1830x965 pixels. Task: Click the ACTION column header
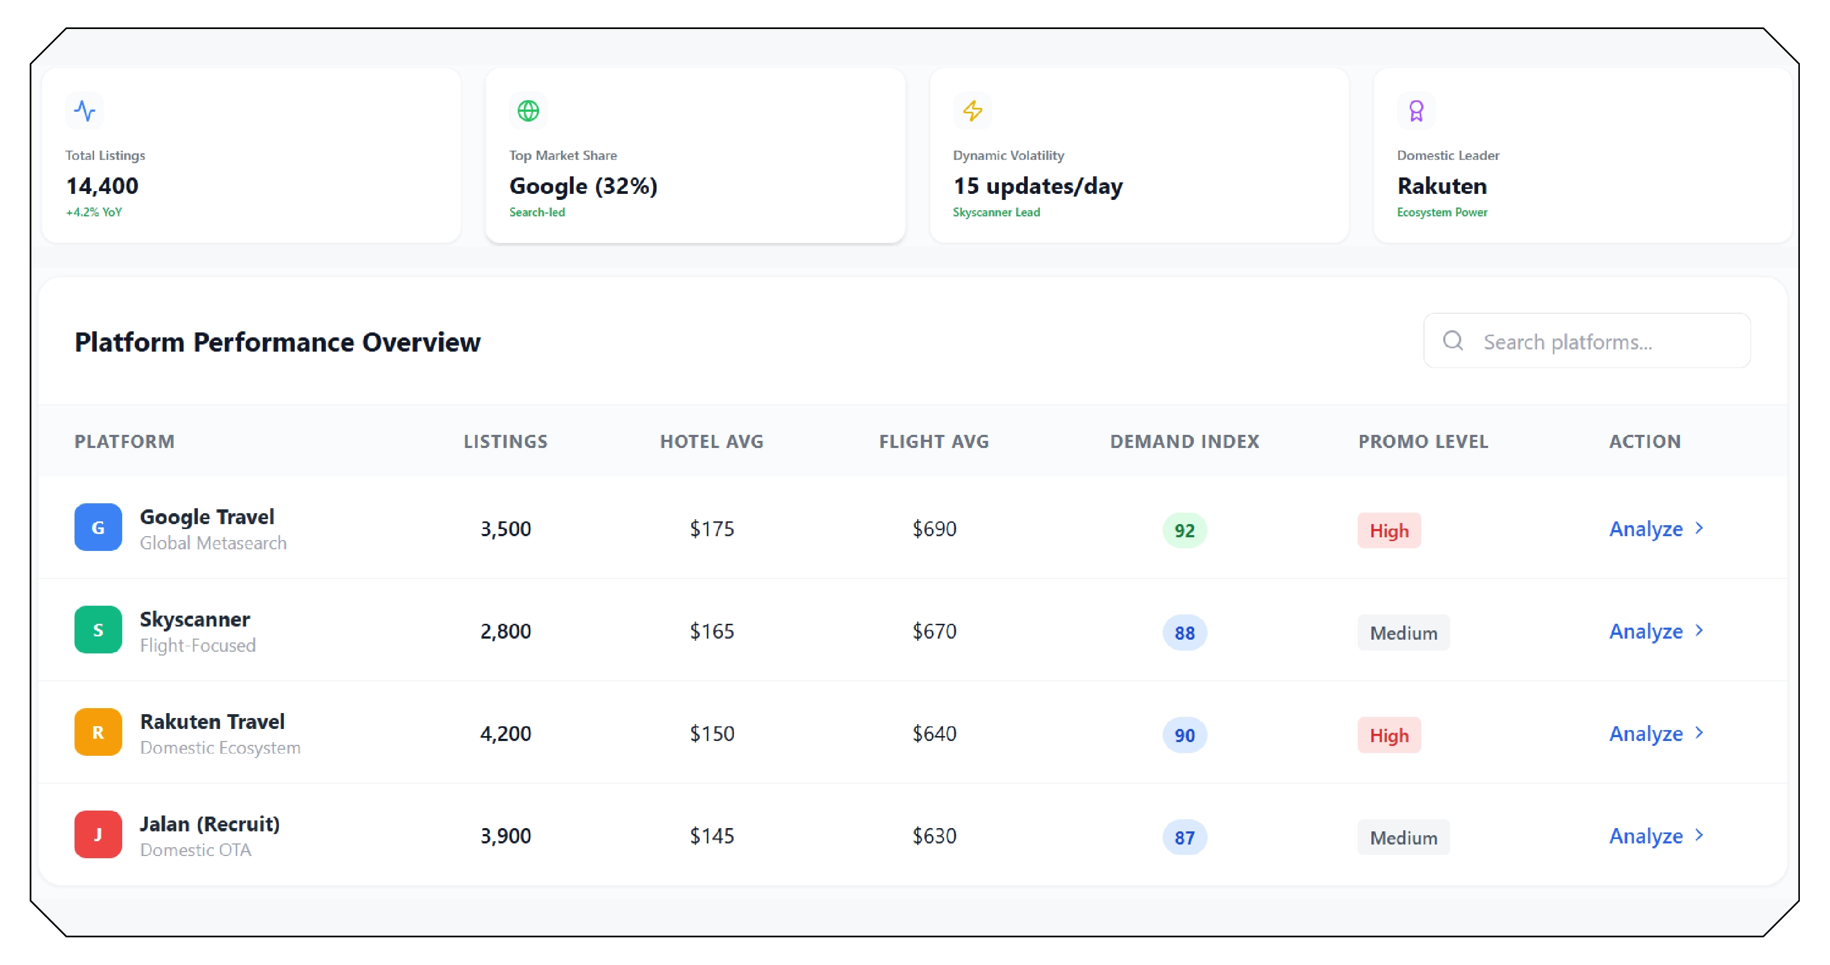(x=1645, y=441)
